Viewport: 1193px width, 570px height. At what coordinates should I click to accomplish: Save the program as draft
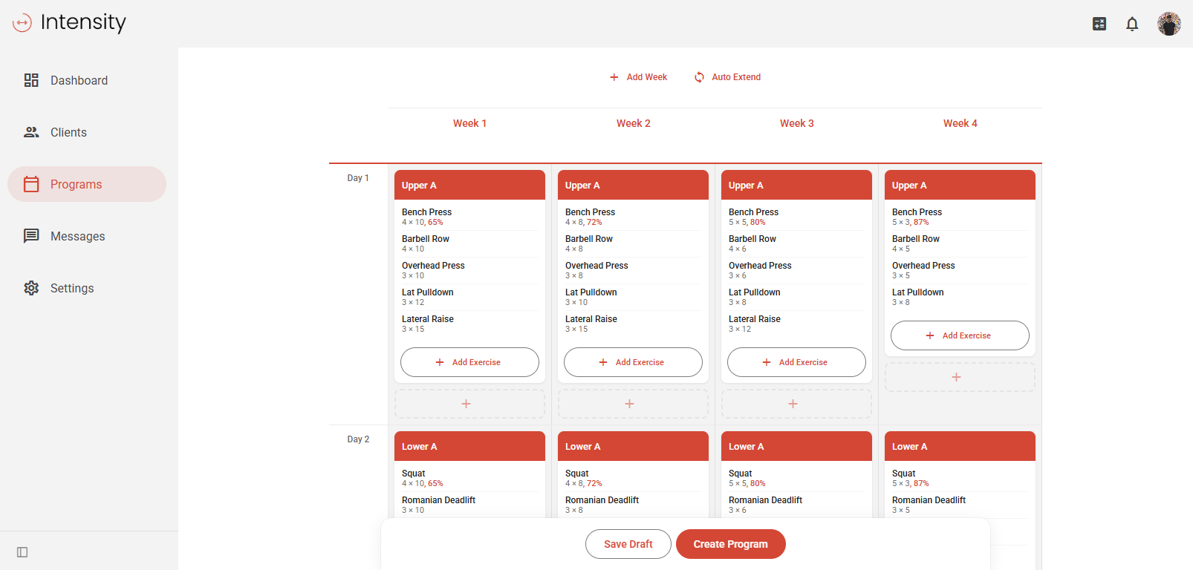[628, 544]
